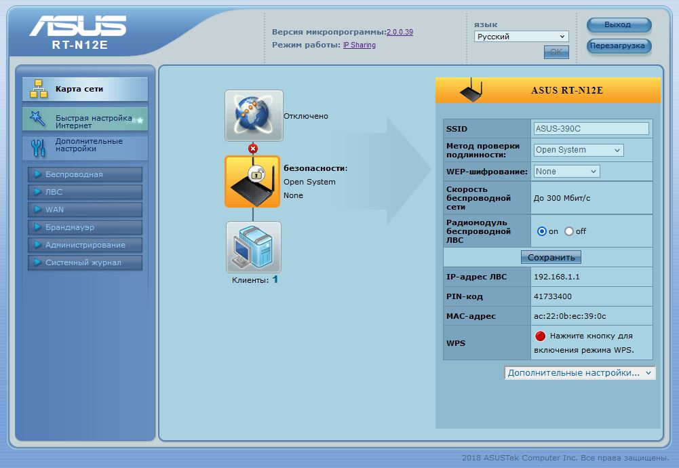679x468 pixels.
Task: Click OK button under language selector
Action: coord(556,52)
